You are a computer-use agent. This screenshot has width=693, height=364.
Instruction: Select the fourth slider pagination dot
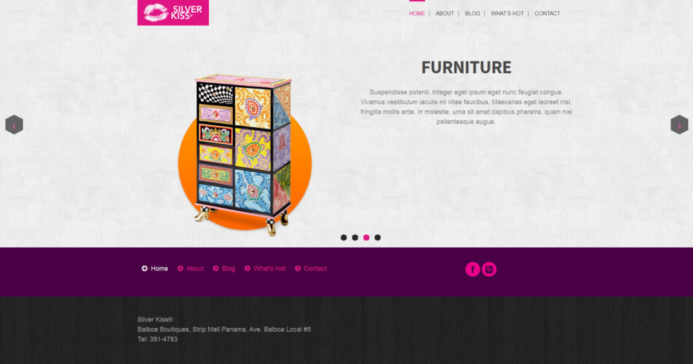click(378, 237)
